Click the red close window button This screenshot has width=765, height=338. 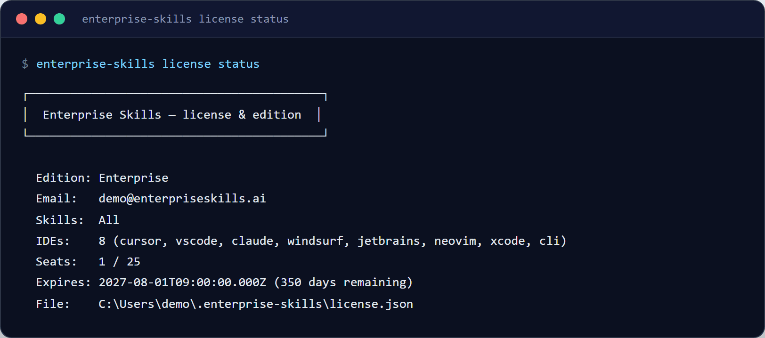coord(22,19)
